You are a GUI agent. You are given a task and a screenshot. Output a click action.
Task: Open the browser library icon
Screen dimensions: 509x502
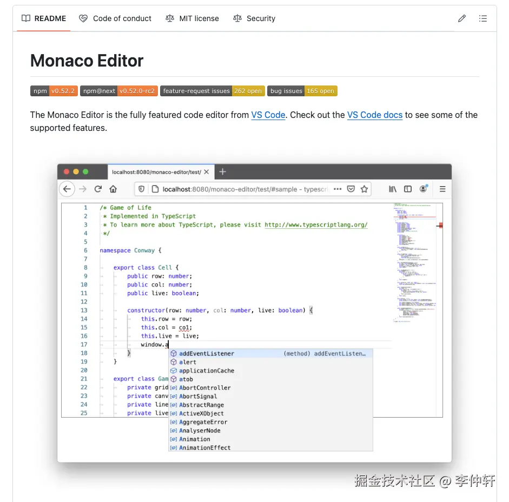coord(393,189)
